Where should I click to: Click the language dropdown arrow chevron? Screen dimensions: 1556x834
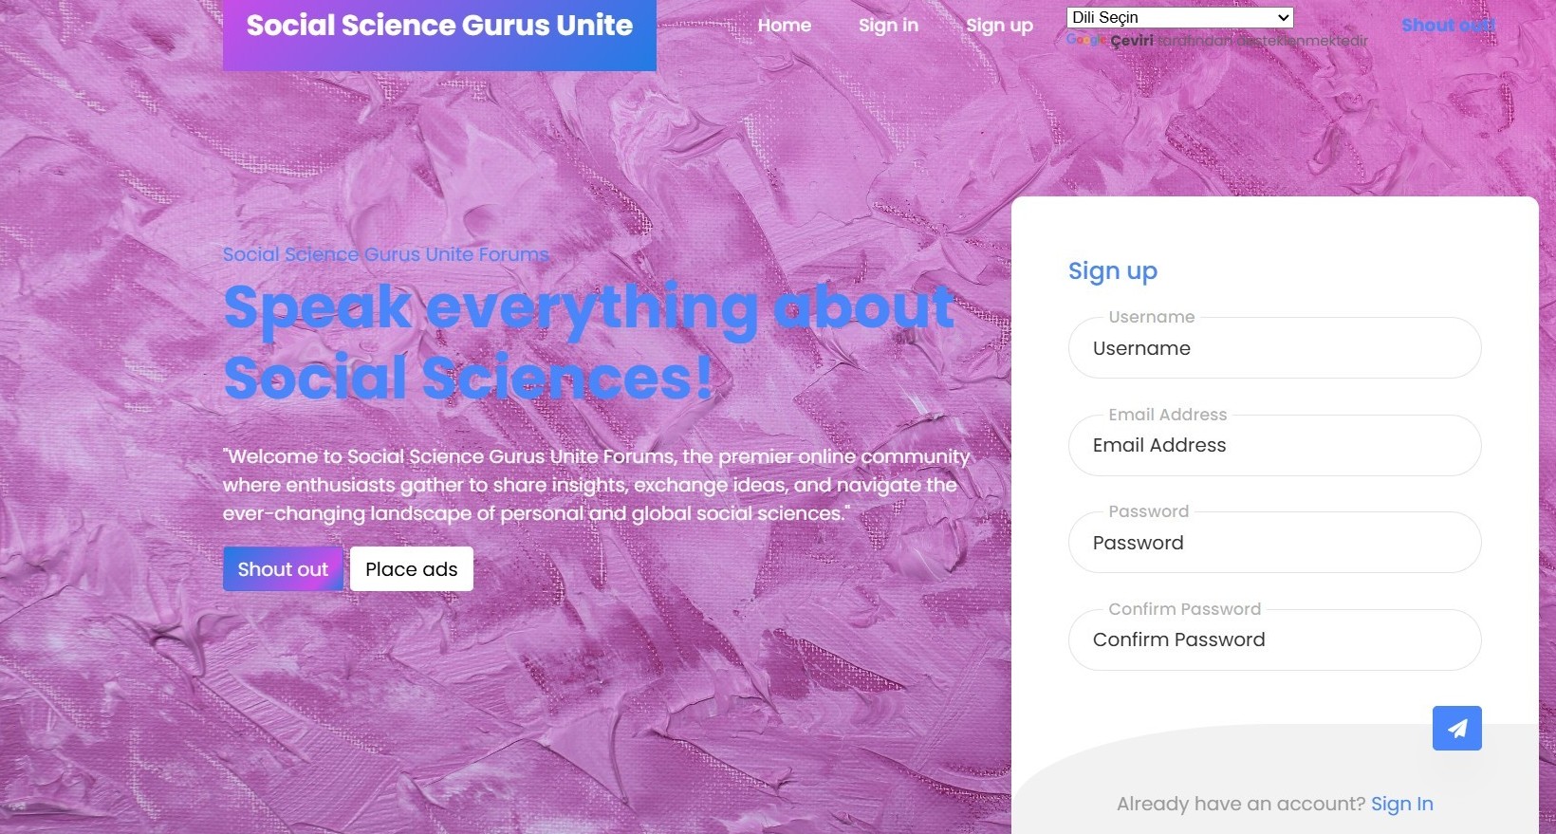pyautogui.click(x=1283, y=17)
